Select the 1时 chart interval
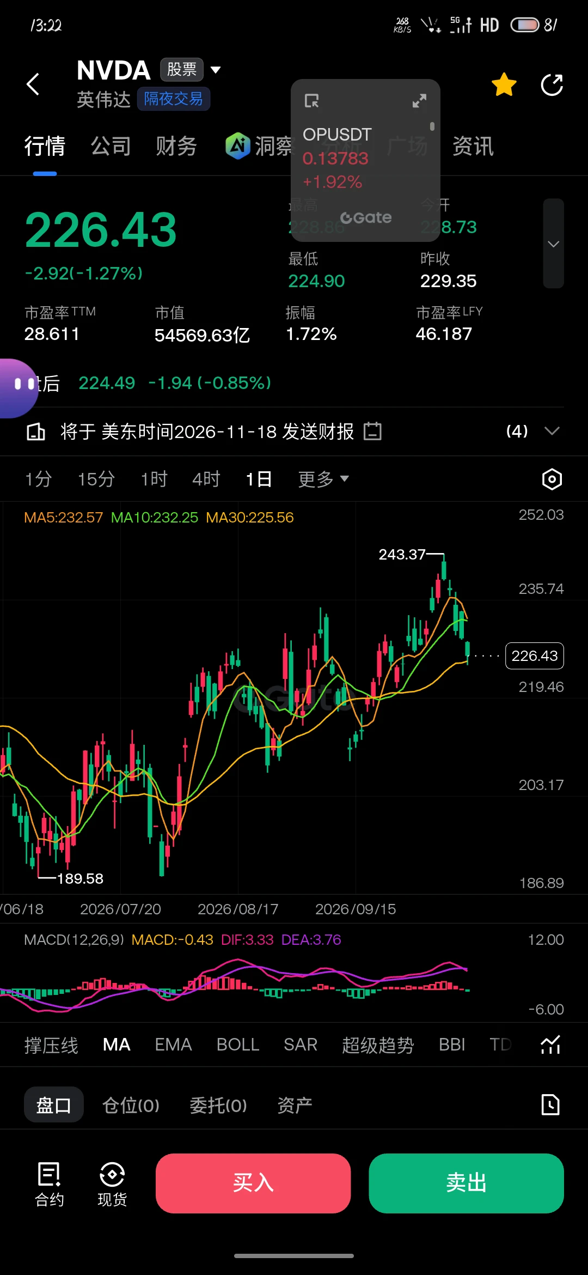588x1275 pixels. click(x=154, y=479)
